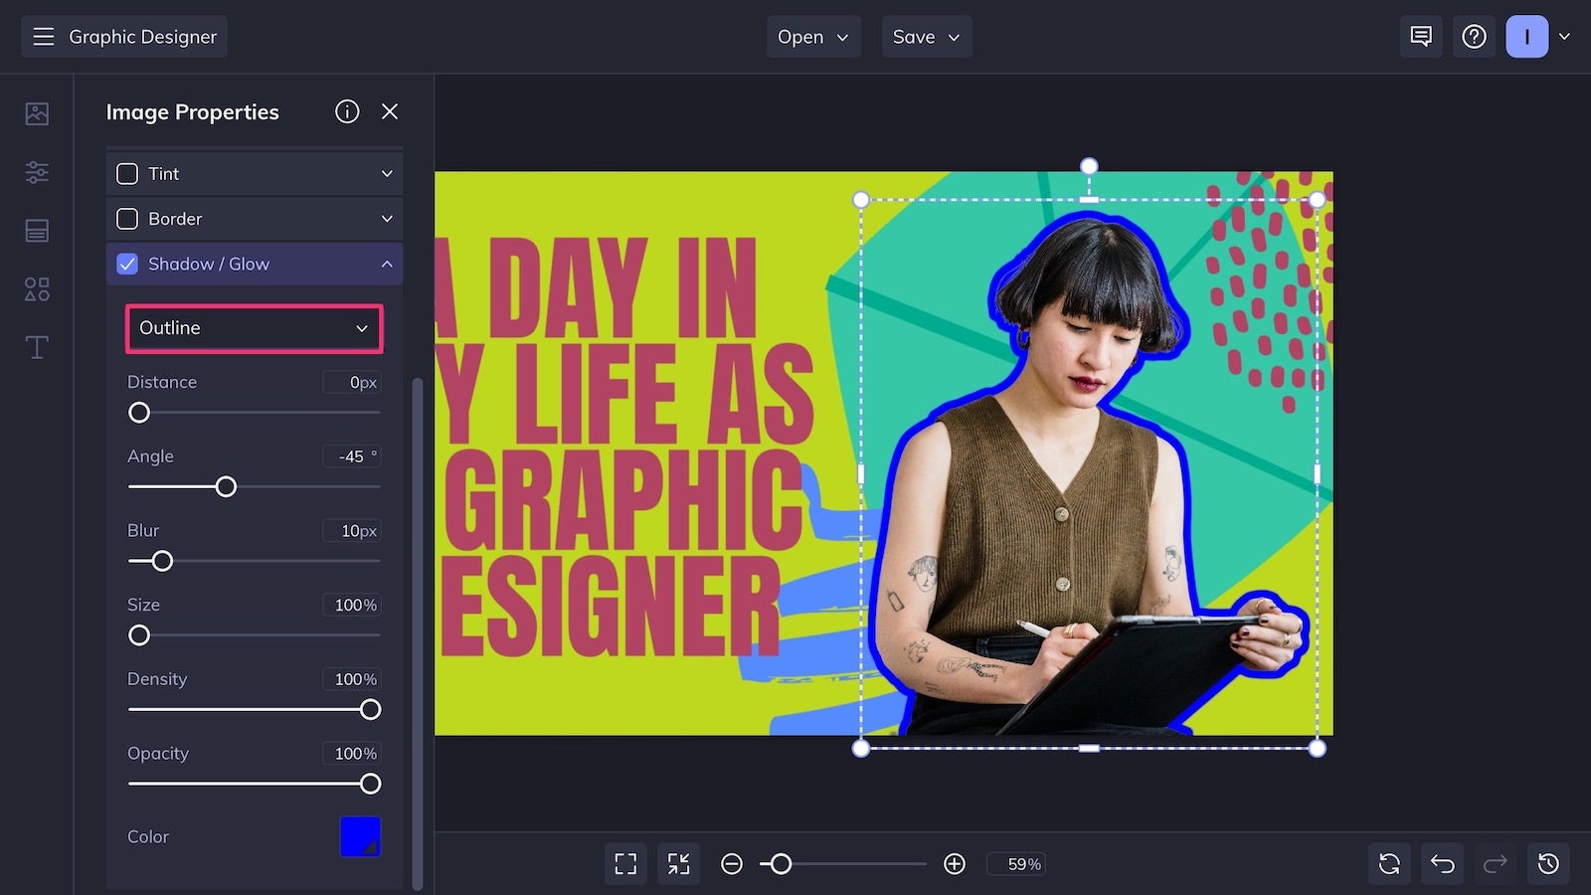Click the rotation handle above selected image

click(x=1089, y=166)
